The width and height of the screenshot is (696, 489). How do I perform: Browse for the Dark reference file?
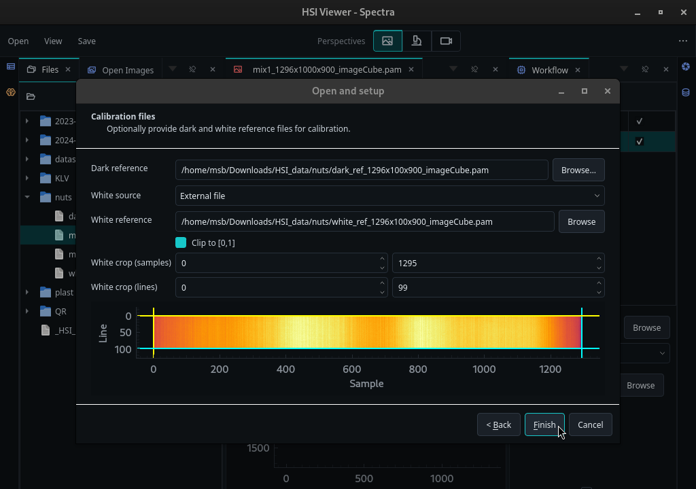(x=578, y=170)
